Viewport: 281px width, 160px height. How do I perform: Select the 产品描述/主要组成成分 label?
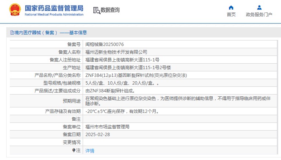[x=58, y=91]
